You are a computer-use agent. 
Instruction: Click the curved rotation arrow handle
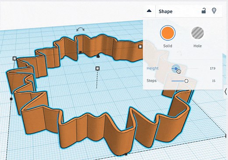[80, 30]
